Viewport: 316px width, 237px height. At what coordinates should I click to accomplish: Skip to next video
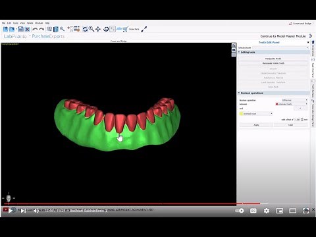23,211
